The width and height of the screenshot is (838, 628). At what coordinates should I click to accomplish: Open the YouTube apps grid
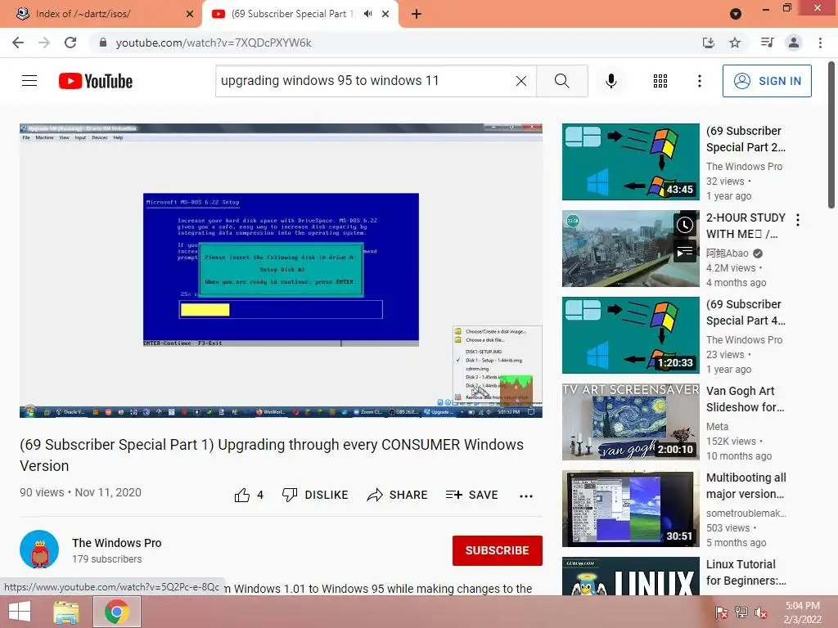[x=660, y=81]
